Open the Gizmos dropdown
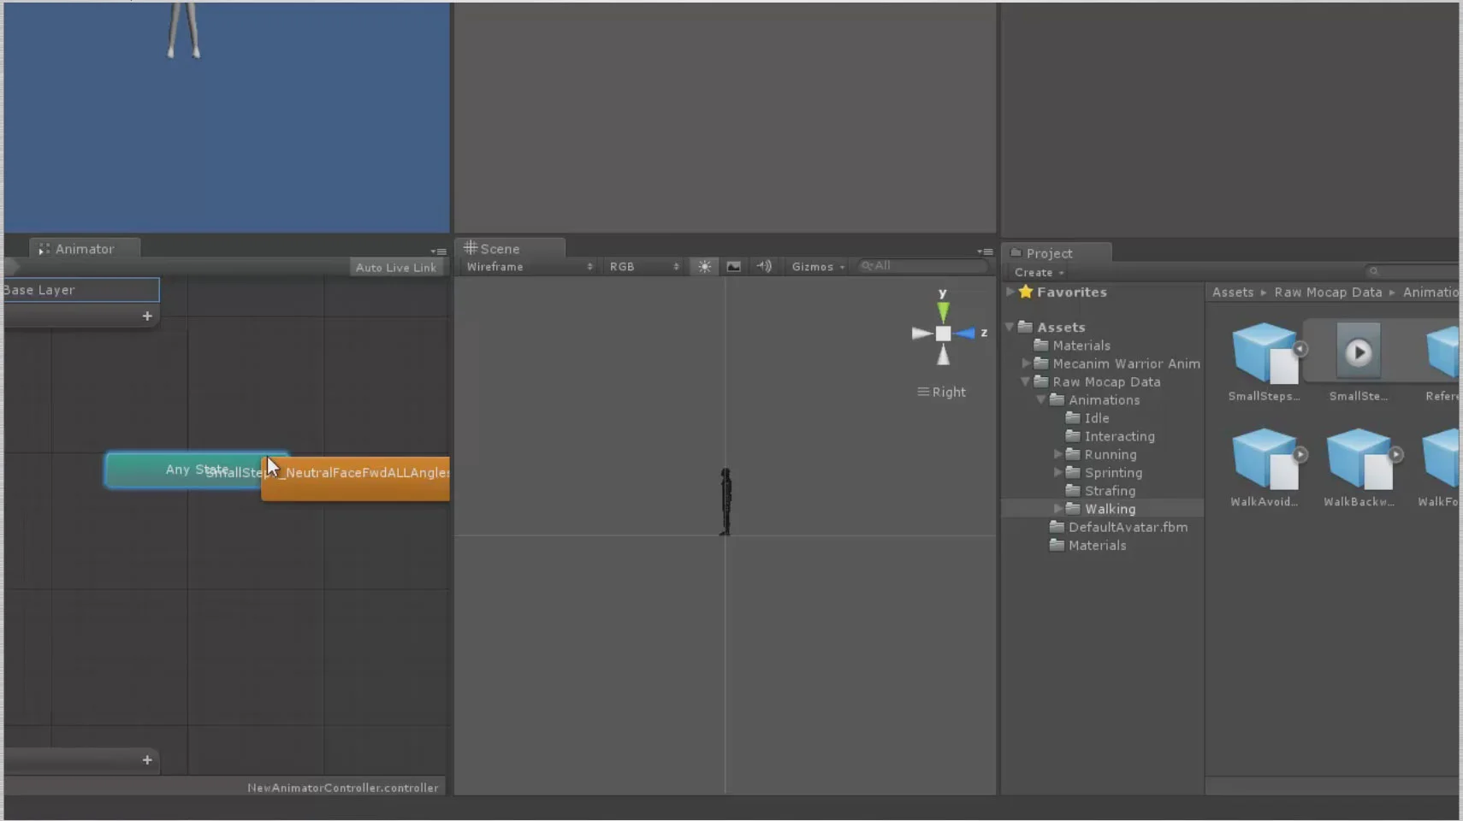Image resolution: width=1463 pixels, height=821 pixels. pyautogui.click(x=814, y=266)
